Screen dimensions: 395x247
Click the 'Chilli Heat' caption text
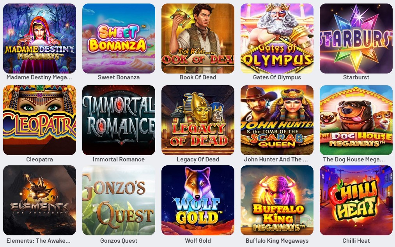coord(356,241)
